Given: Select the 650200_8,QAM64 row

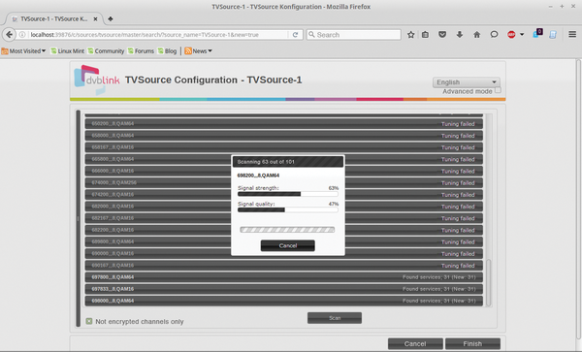Looking at the screenshot, I should pyautogui.click(x=284, y=123).
